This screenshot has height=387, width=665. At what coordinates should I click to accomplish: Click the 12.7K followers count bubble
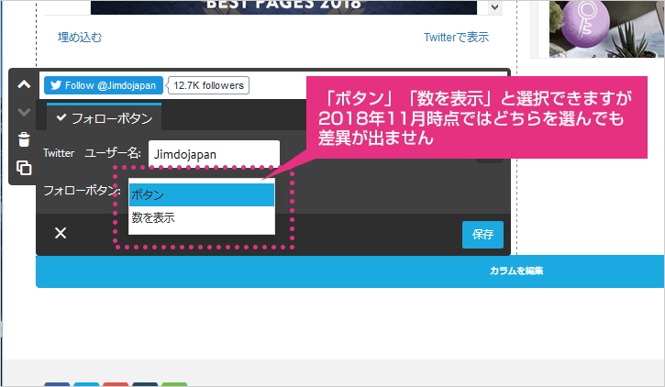click(208, 85)
